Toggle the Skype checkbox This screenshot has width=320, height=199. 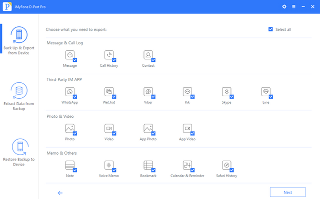click(x=231, y=97)
